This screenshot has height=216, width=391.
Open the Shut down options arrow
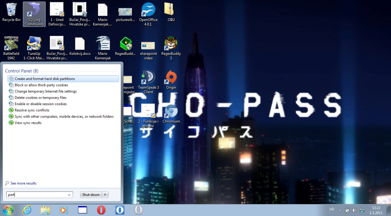[105, 195]
